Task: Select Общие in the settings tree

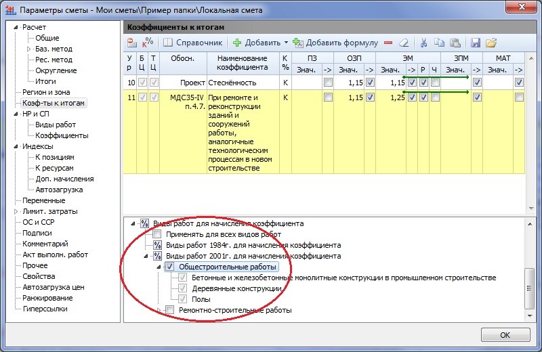Action: click(x=47, y=38)
